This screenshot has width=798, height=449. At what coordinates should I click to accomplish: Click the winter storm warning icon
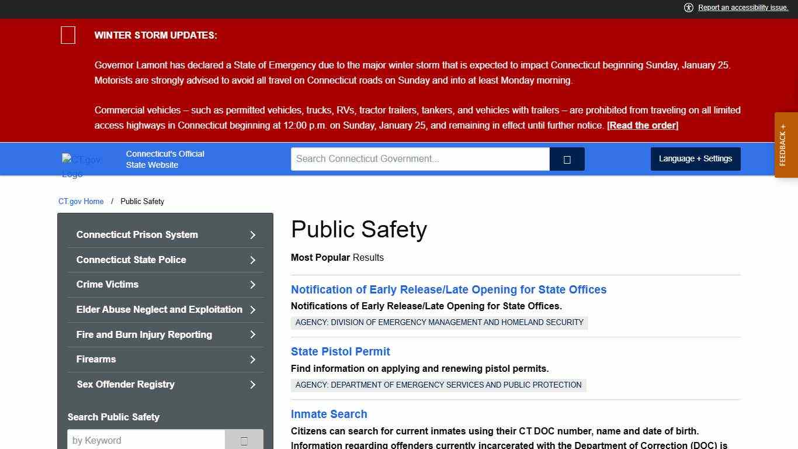(68, 35)
